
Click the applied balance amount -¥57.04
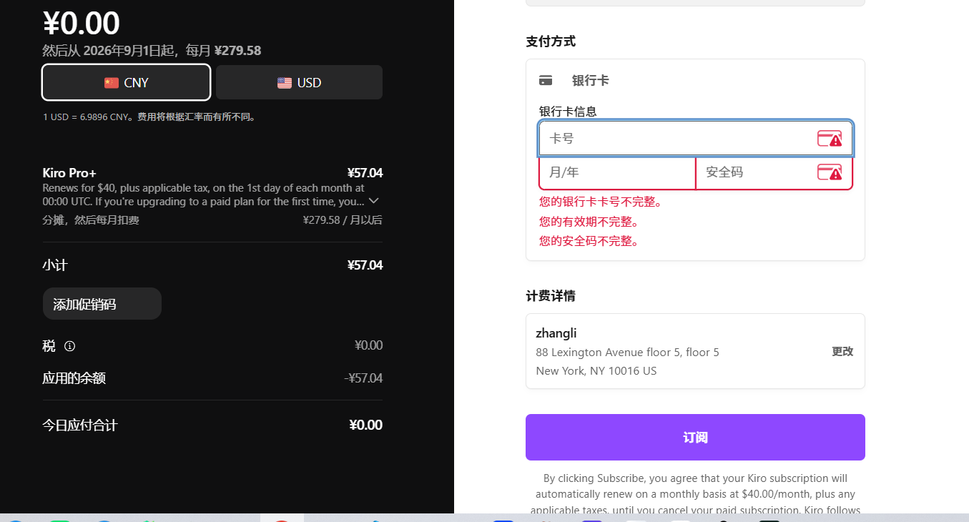[x=363, y=378]
